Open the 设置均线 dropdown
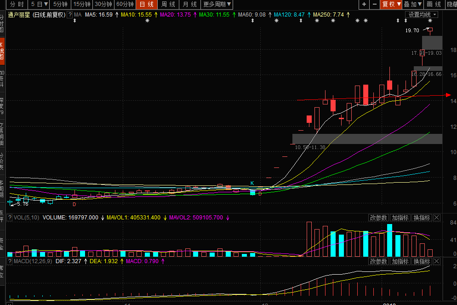 (422, 15)
